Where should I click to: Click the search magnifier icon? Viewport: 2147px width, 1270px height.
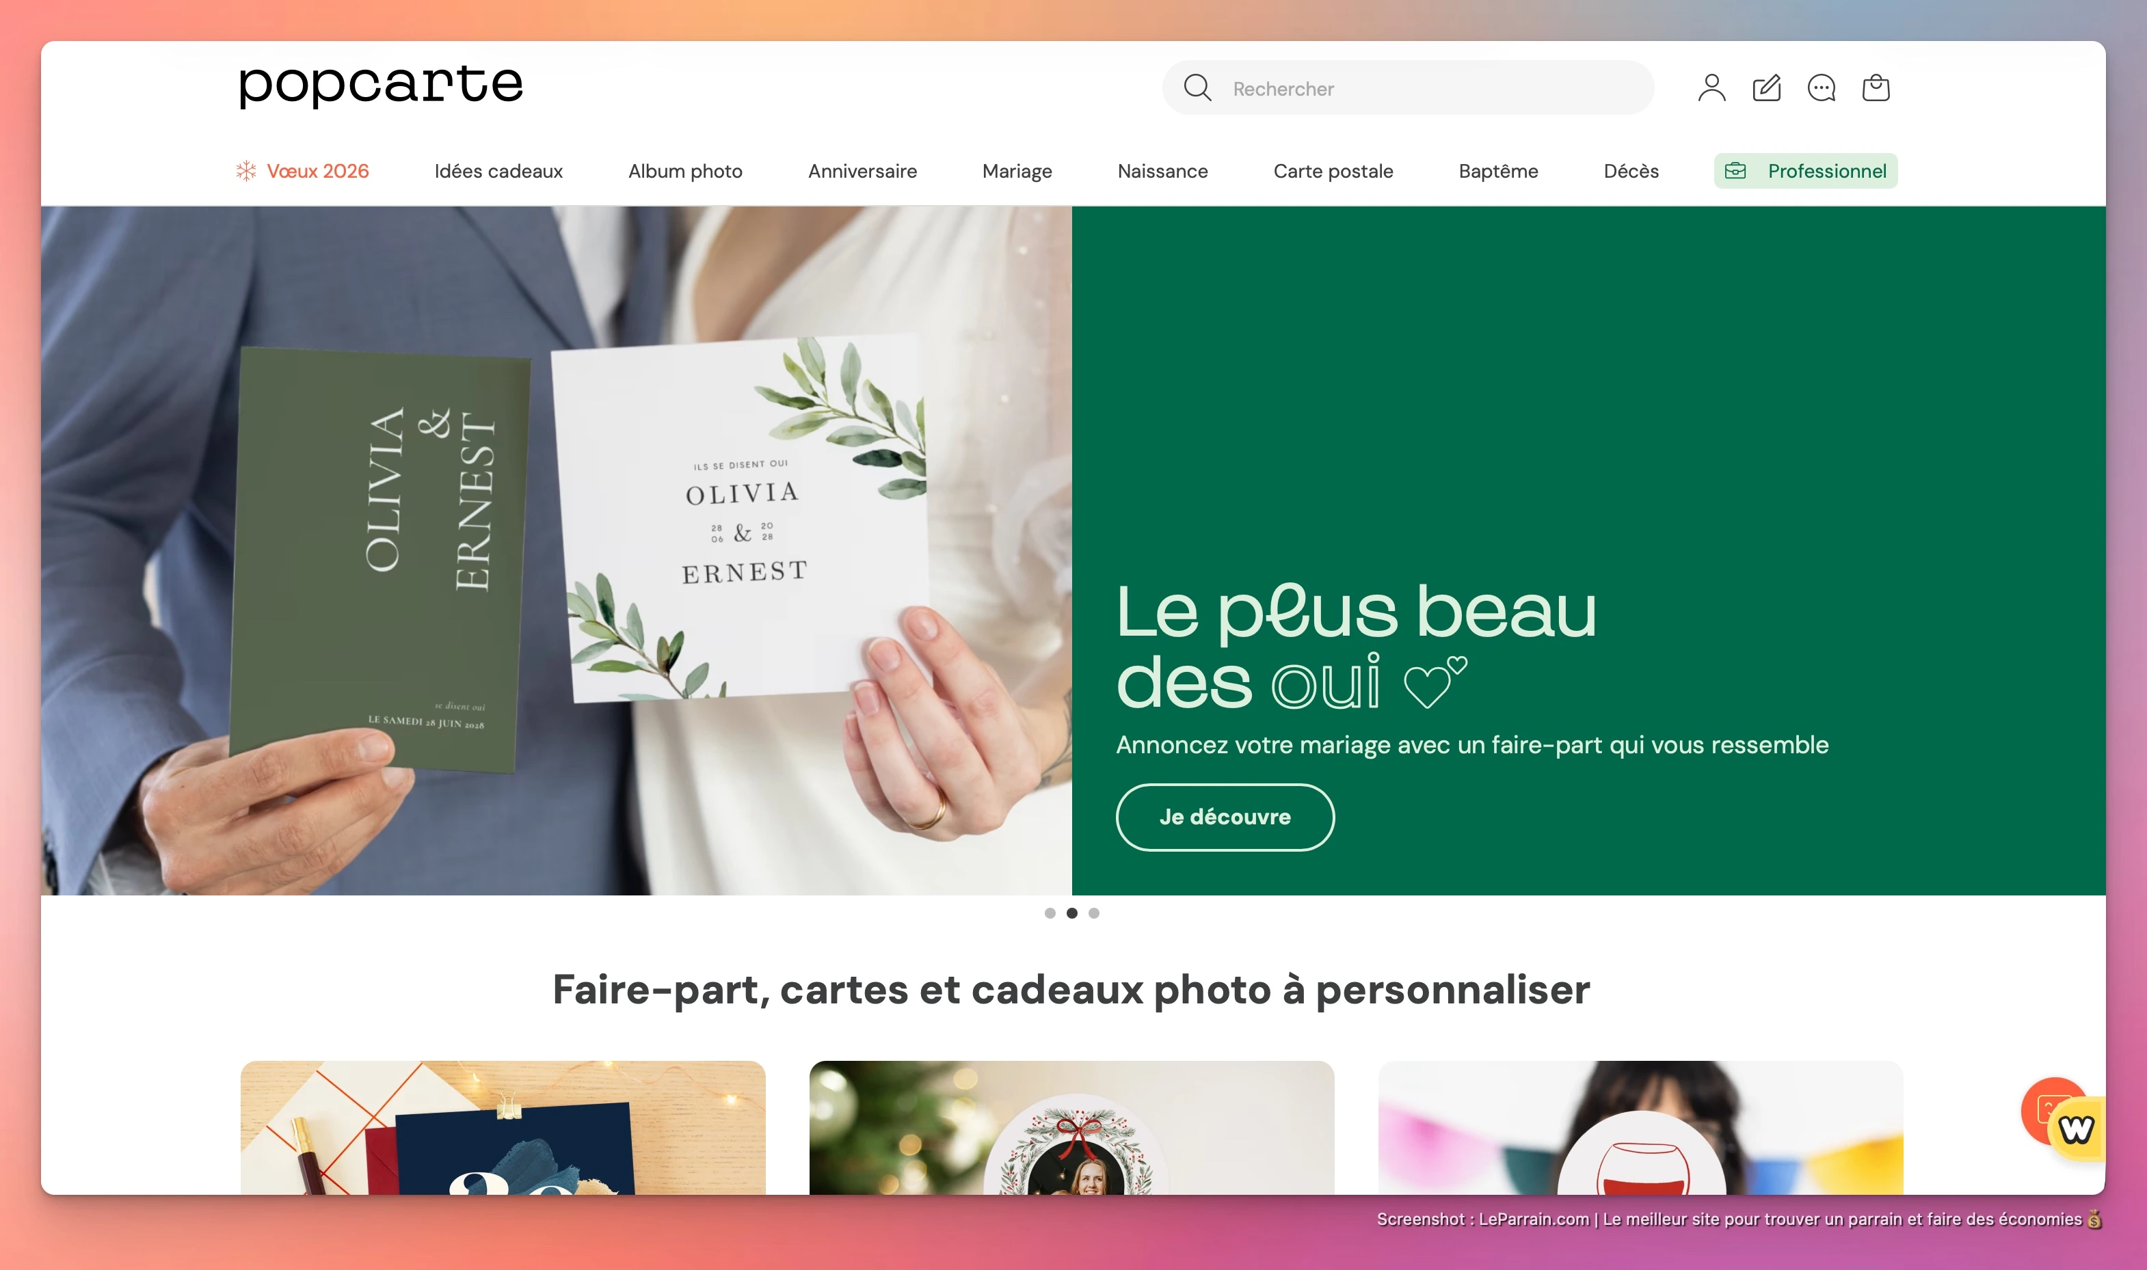tap(1198, 87)
